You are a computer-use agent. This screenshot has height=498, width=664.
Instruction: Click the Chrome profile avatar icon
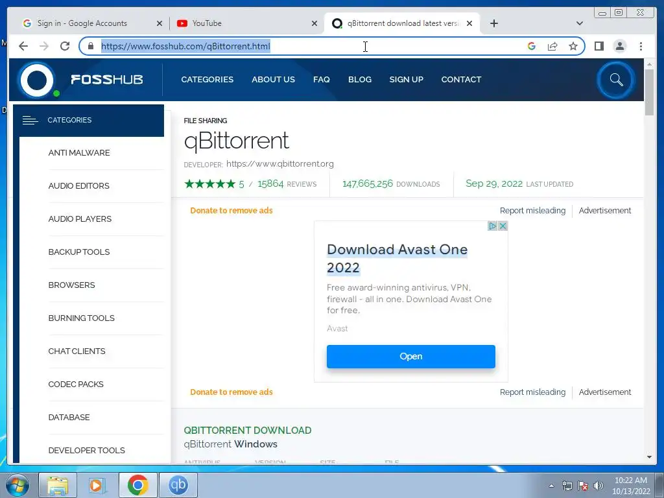click(x=619, y=46)
